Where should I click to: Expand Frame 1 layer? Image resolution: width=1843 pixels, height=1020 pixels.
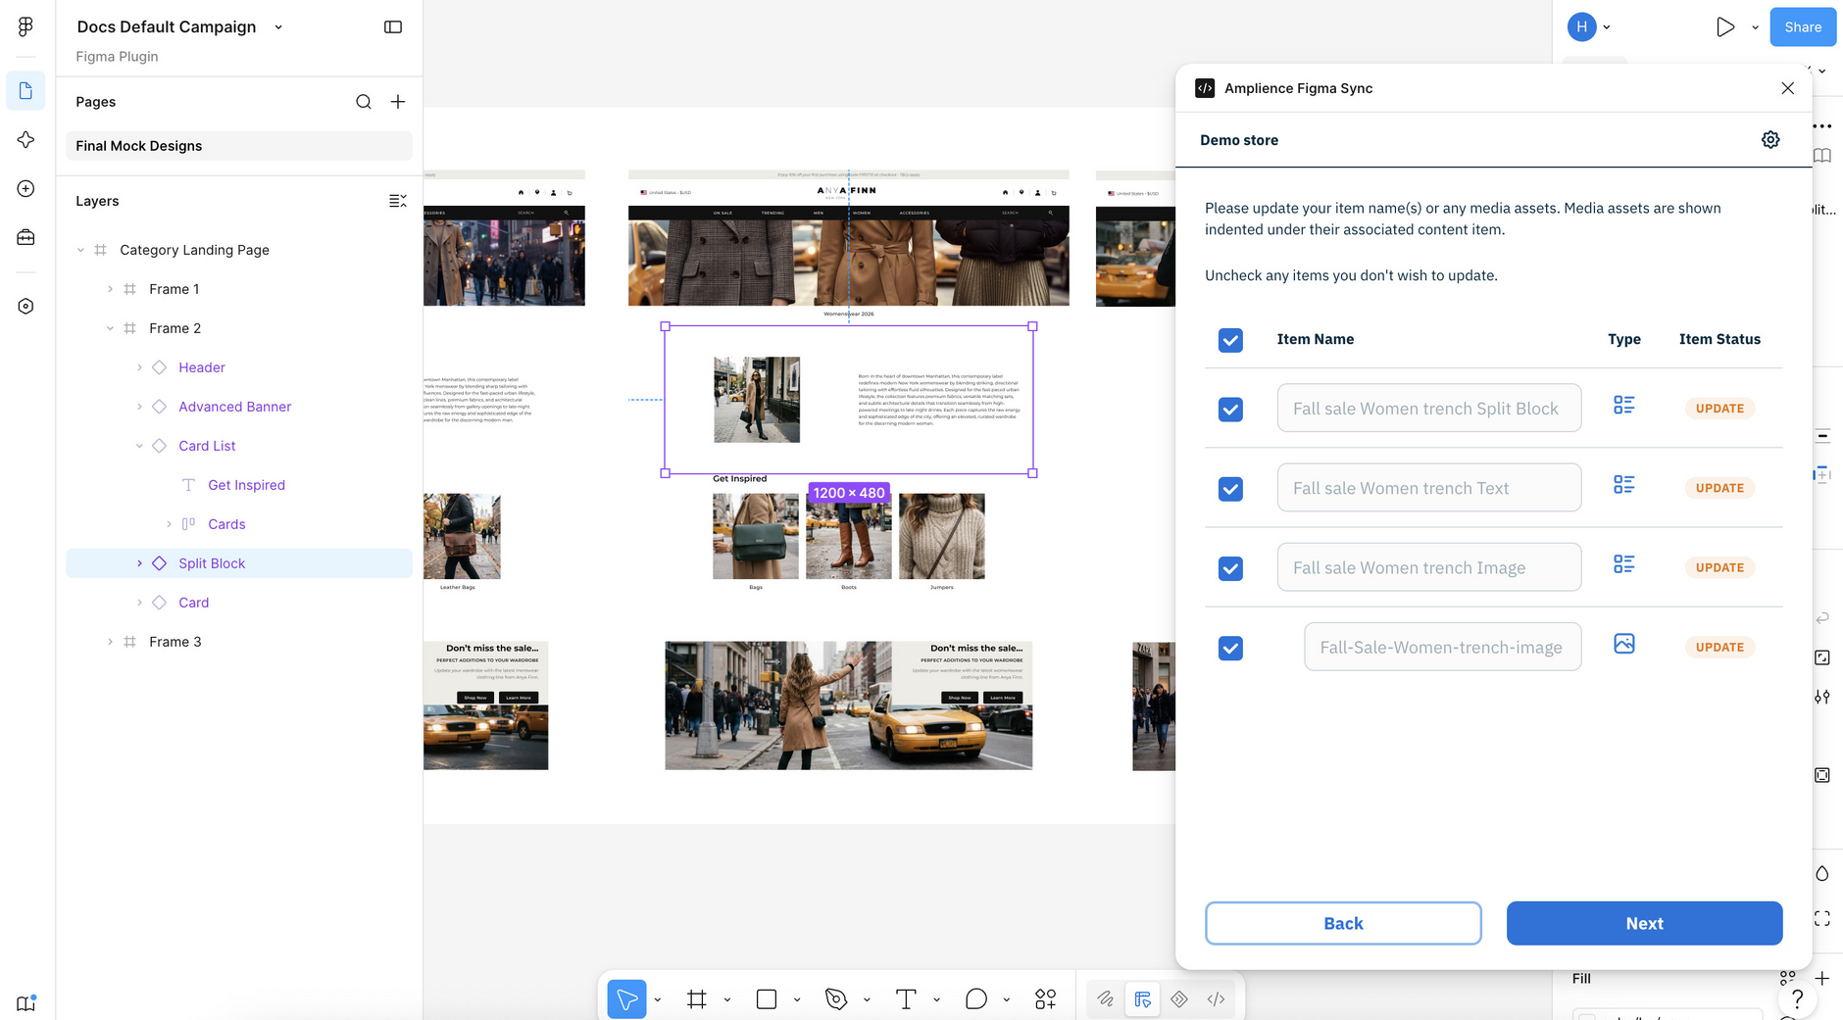[x=110, y=289]
